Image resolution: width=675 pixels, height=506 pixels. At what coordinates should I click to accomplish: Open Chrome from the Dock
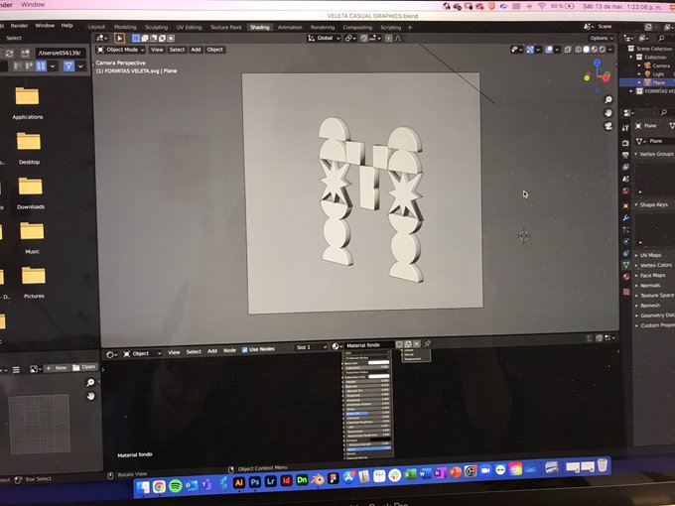tap(159, 486)
